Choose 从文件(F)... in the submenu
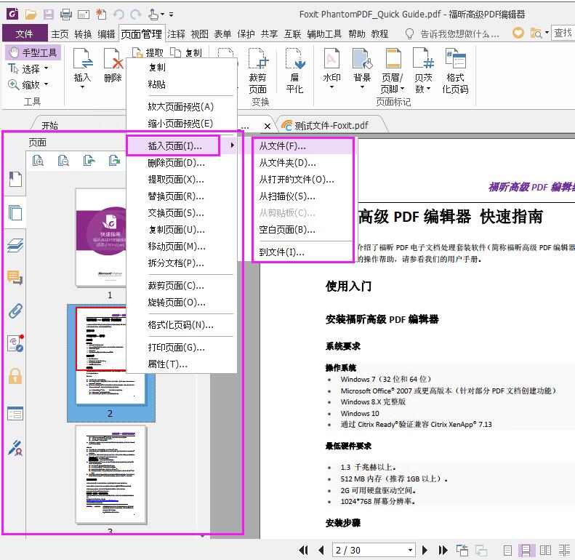The height and width of the screenshot is (560, 575). point(283,146)
